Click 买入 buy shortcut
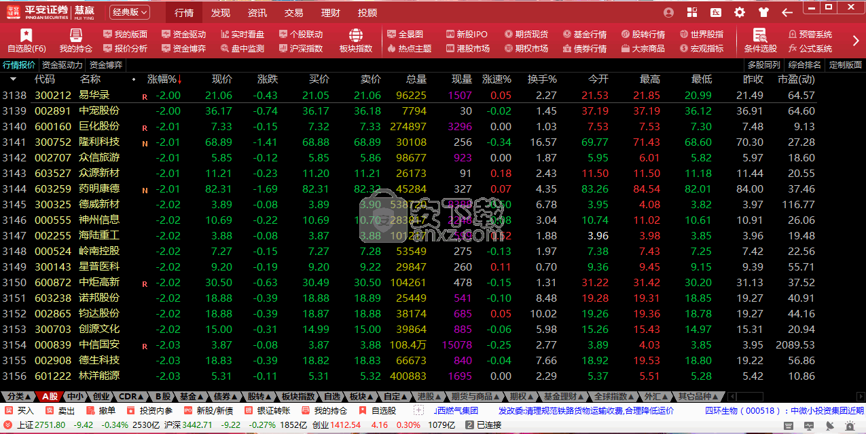866x434 pixels. (x=19, y=410)
